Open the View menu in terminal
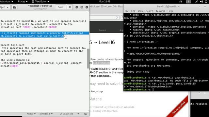This screenshot has height=117, width=209. [140, 11]
